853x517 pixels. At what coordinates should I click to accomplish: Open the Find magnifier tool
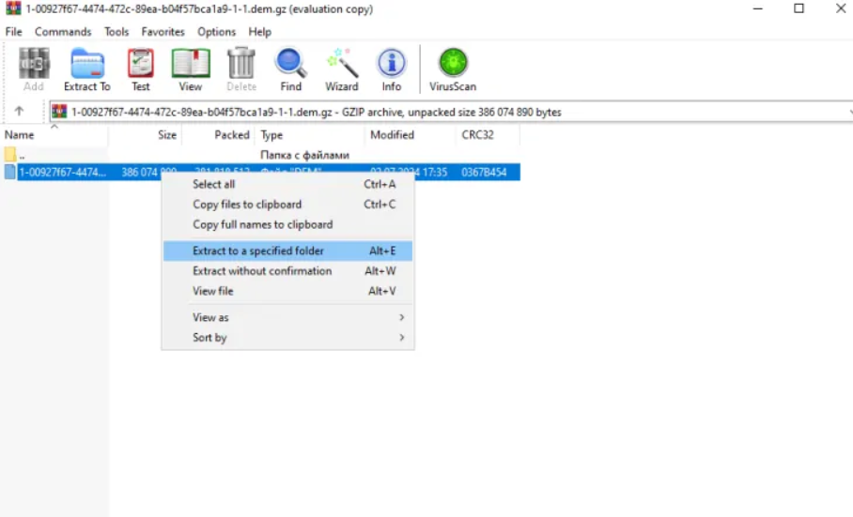click(290, 69)
